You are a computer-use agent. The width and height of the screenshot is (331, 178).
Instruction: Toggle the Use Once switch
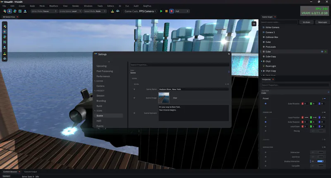coord(317,157)
